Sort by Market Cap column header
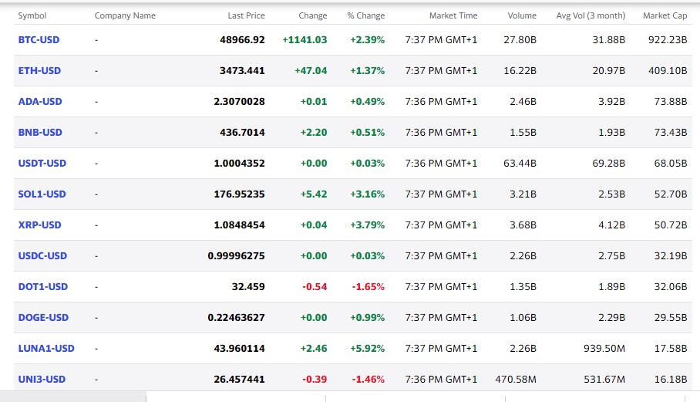This screenshot has height=402, width=700. pos(664,15)
